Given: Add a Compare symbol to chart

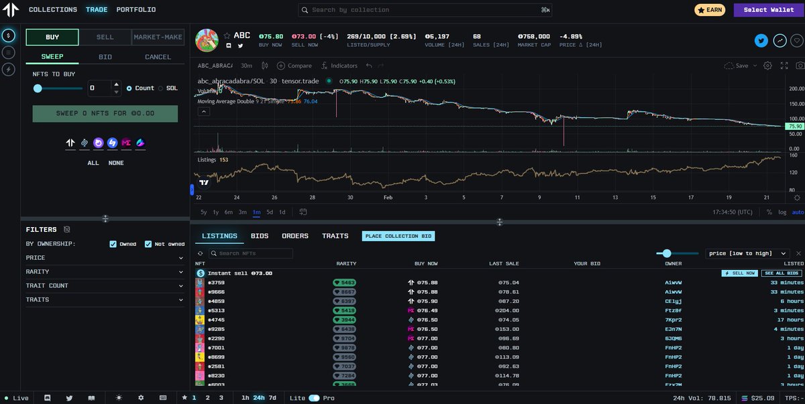Looking at the screenshot, I should pos(294,66).
